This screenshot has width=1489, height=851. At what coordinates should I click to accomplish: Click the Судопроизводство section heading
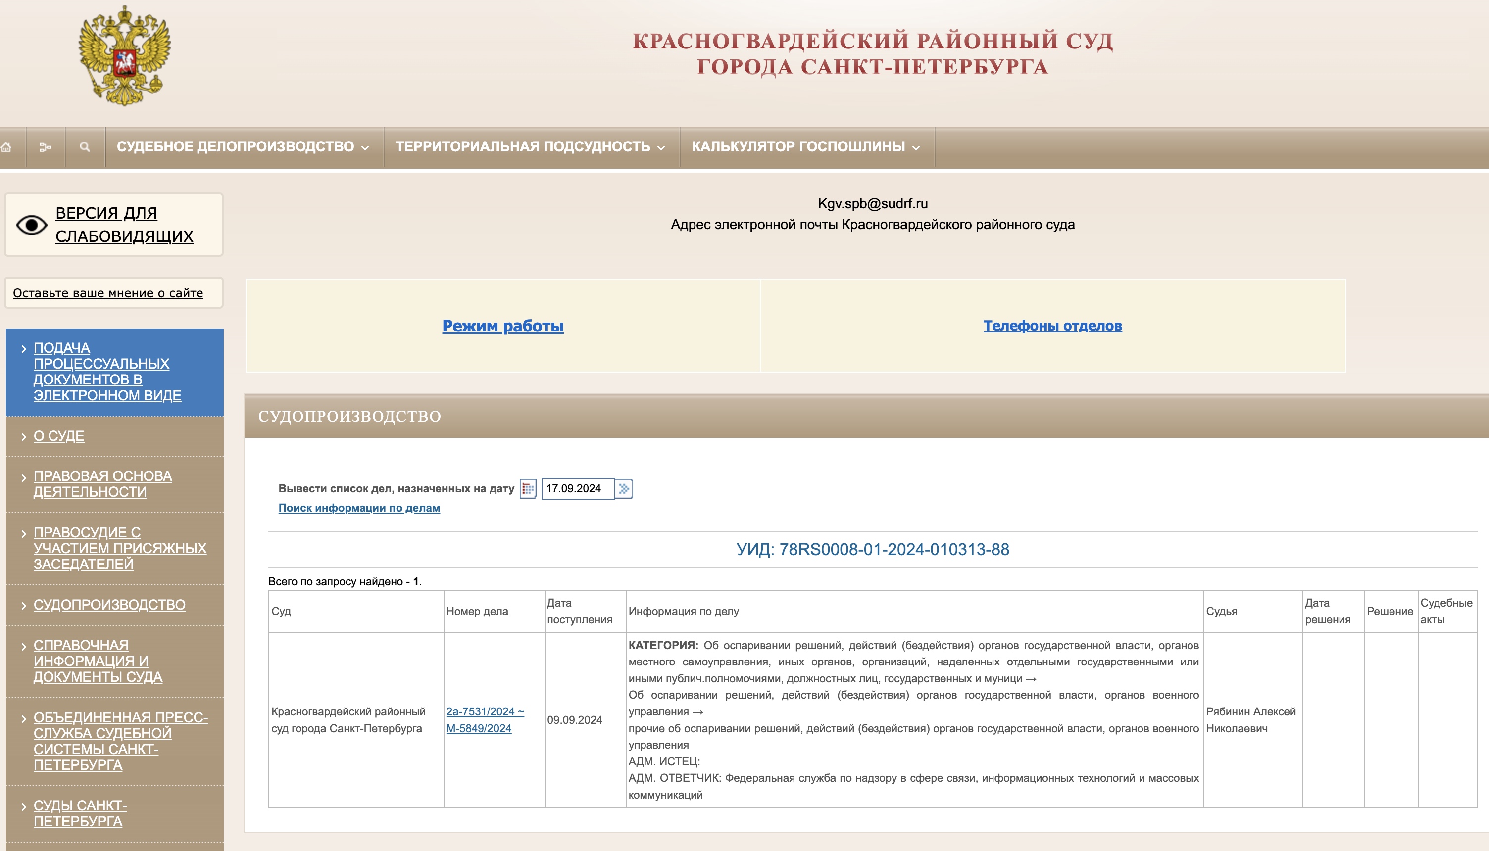[349, 416]
